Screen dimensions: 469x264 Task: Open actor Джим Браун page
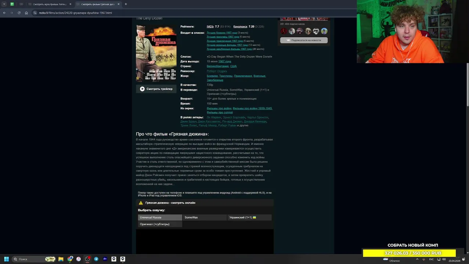(x=188, y=121)
